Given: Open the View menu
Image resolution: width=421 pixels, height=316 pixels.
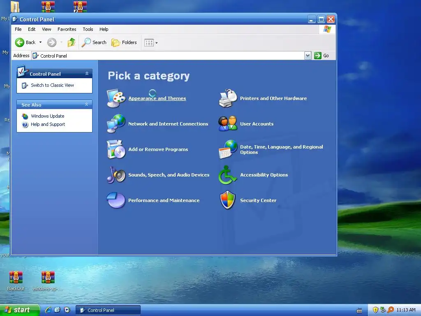Looking at the screenshot, I should pyautogui.click(x=46, y=29).
